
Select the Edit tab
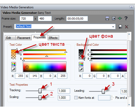pos(9,38)
